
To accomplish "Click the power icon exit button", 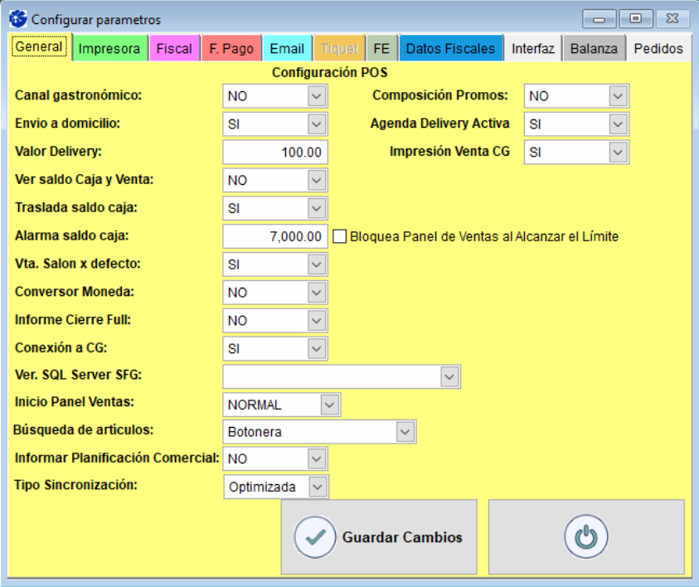I will coord(586,536).
